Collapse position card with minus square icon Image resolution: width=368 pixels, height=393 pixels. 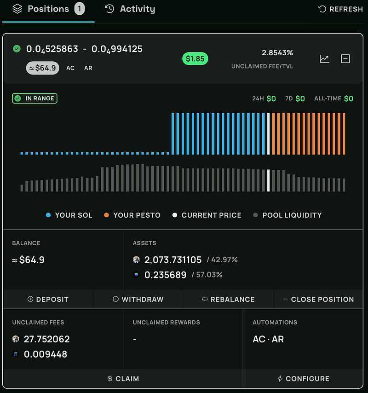click(x=345, y=59)
